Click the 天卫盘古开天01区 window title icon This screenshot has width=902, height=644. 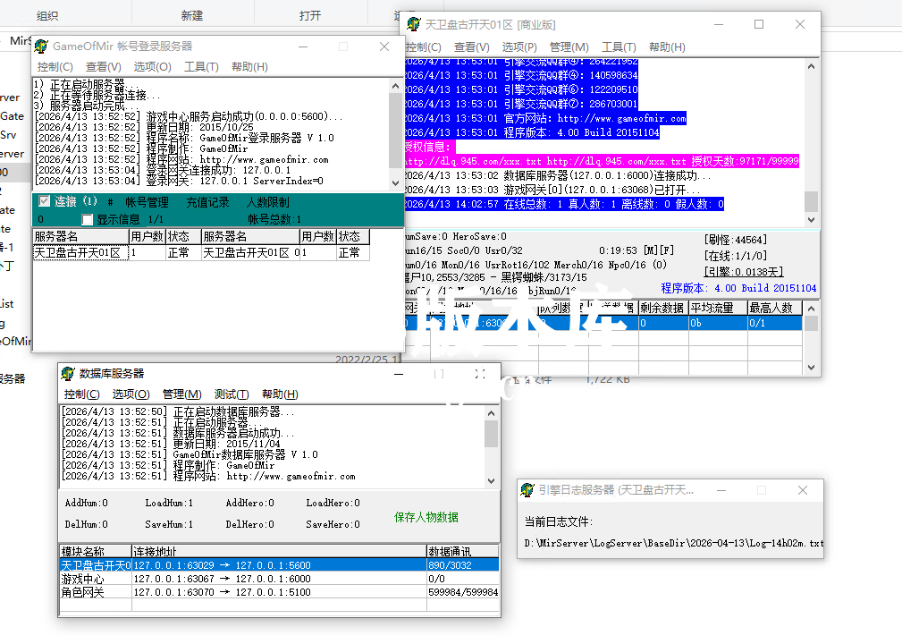[x=413, y=25]
